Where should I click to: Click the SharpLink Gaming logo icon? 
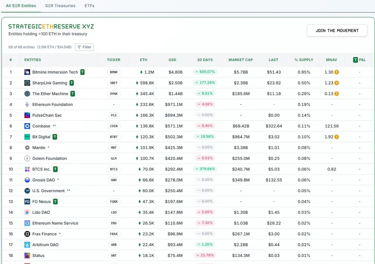[x=27, y=83]
